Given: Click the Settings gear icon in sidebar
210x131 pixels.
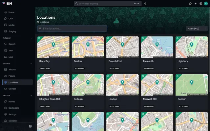Looking at the screenshot, I should click(x=6, y=114).
